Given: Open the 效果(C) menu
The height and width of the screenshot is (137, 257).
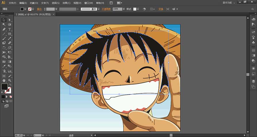Looking at the screenshot, I should 66,3.
